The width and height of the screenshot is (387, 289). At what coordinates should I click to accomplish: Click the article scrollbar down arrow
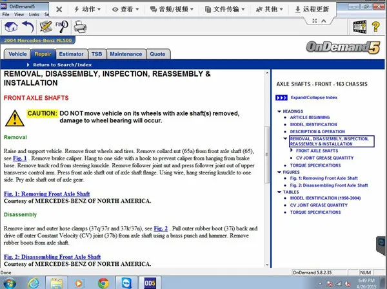click(267, 265)
